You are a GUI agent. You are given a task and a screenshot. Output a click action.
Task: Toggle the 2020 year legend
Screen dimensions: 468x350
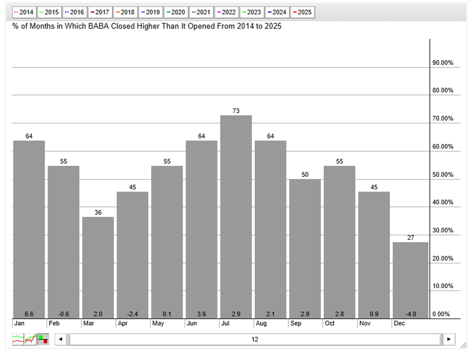176,12
